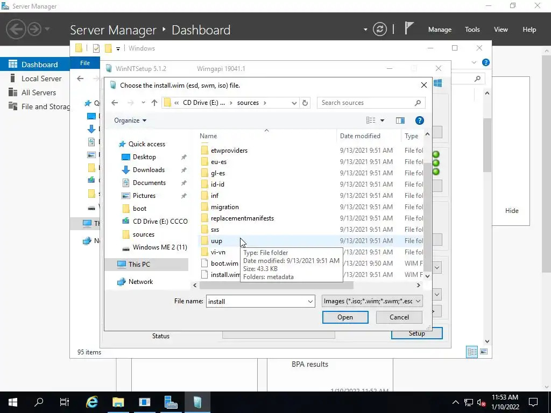Sort files by the Name column

[x=208, y=136]
